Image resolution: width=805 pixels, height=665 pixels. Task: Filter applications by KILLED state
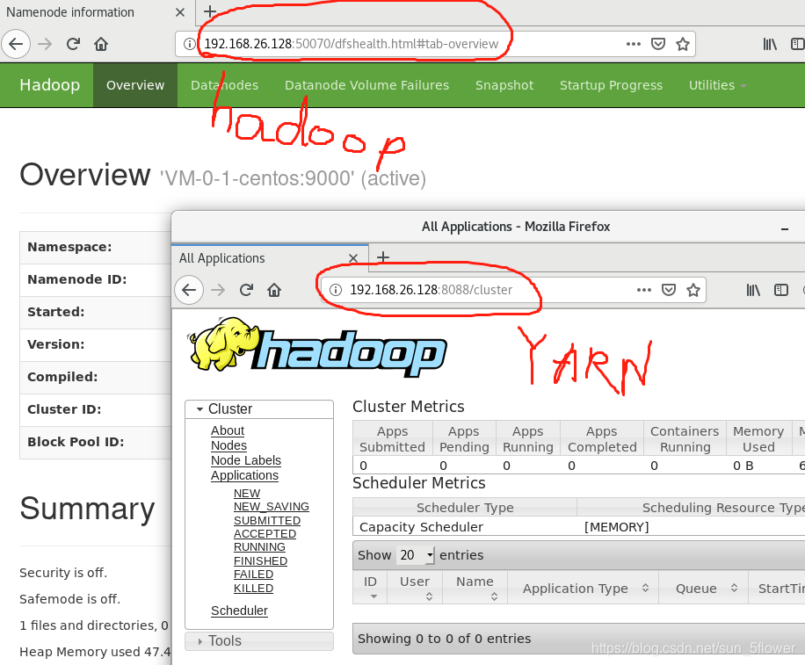[x=253, y=588]
